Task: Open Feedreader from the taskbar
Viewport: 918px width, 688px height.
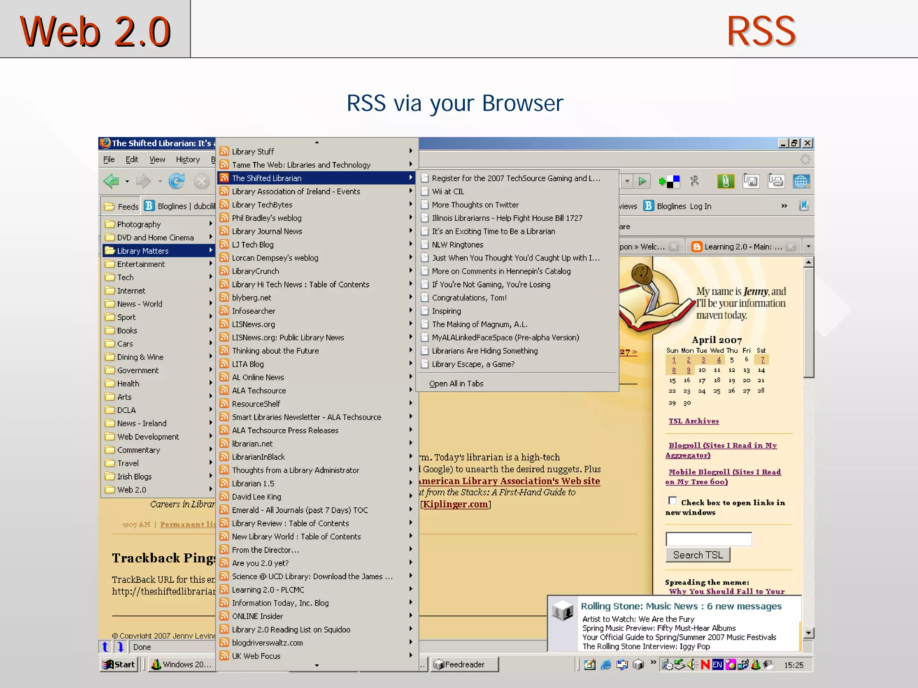Action: [x=464, y=664]
